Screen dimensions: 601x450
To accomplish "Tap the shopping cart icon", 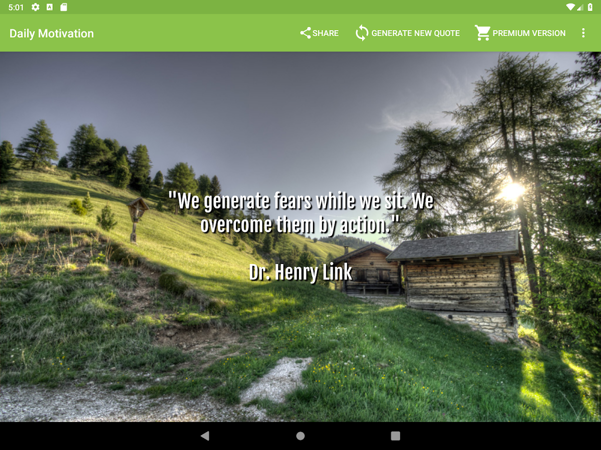I will tap(482, 33).
